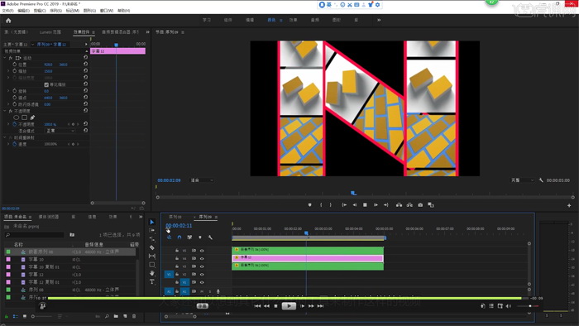Toggle animation stopwatch for 旋转

click(15, 91)
